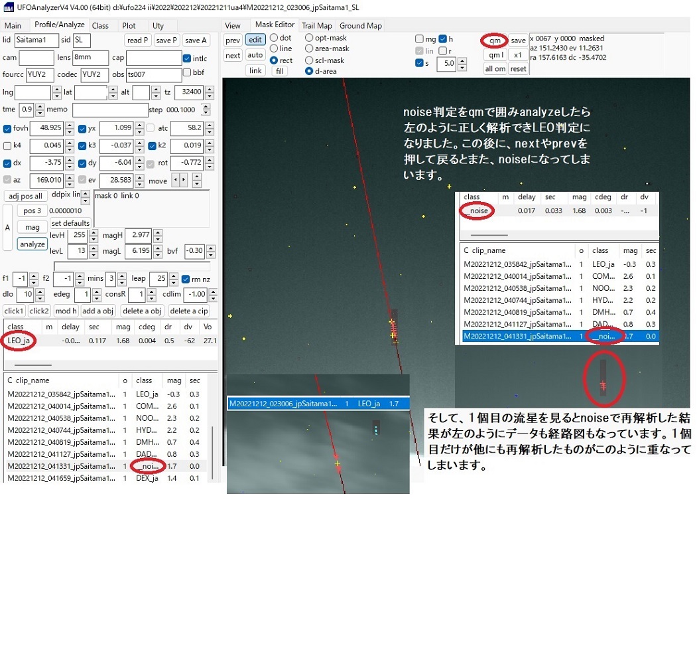The height and width of the screenshot is (646, 697).
Task: Click the qm l button below qm
Action: (494, 54)
